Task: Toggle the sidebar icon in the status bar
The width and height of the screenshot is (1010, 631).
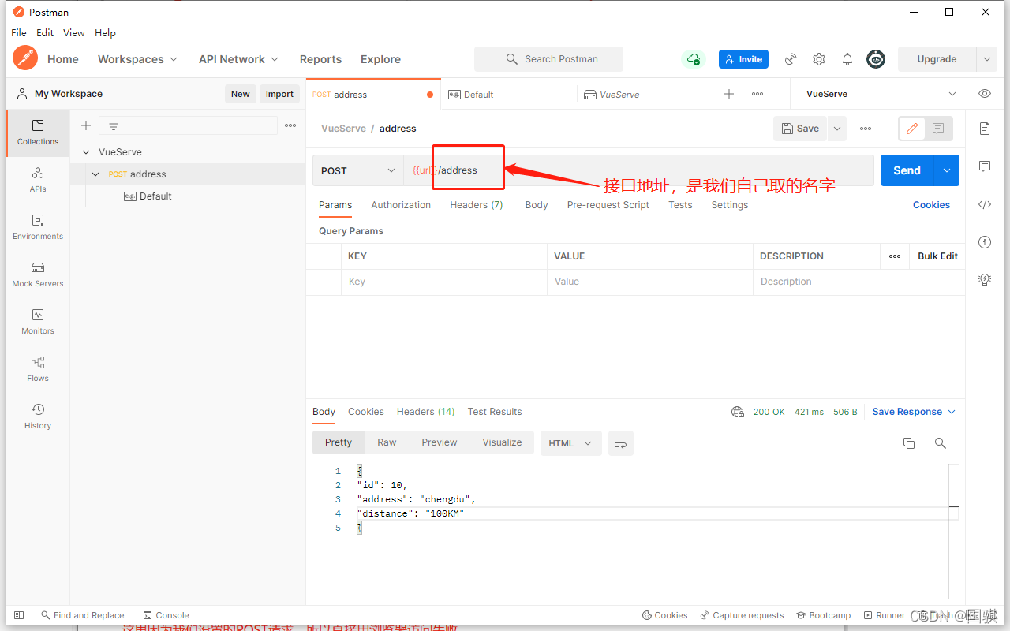Action: (x=20, y=615)
